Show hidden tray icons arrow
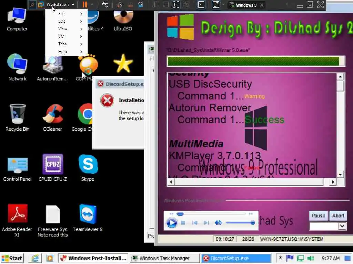Screen dimensions: 353x264 pos(280,258)
